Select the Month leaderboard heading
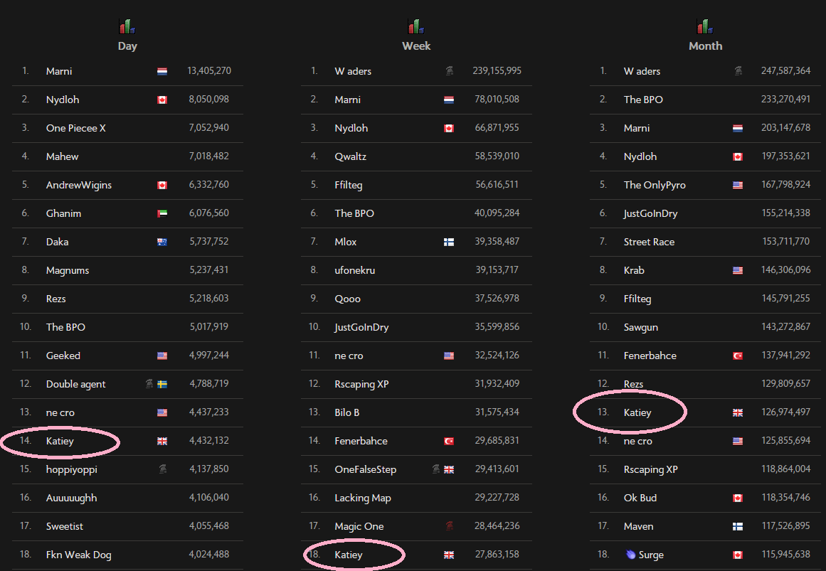826x571 pixels. pos(705,46)
